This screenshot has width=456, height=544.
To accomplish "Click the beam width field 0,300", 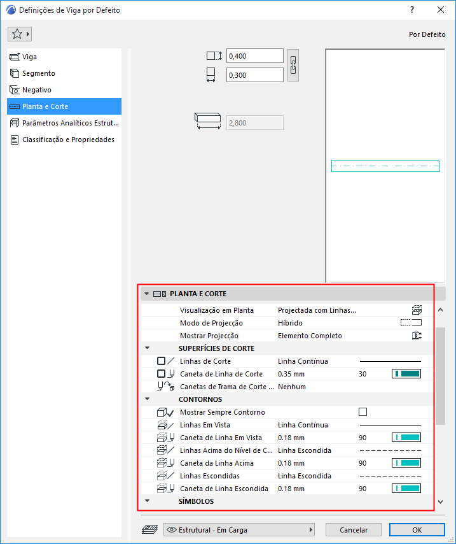I will (254, 75).
